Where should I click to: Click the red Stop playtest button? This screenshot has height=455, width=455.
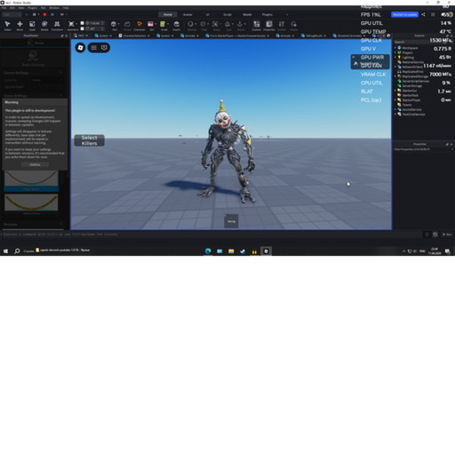(x=44, y=14)
